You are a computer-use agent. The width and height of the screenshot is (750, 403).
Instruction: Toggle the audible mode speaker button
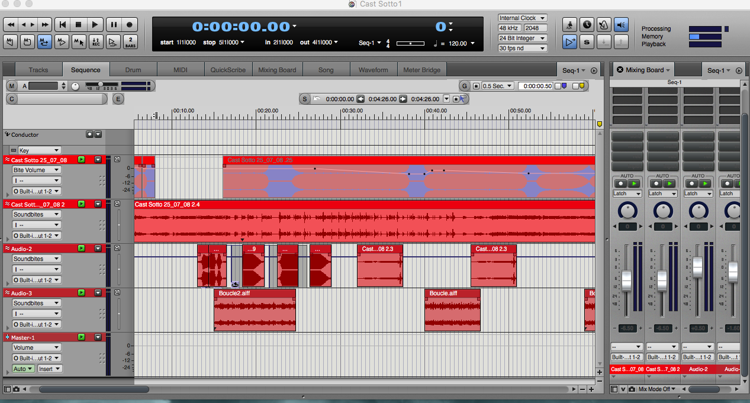click(x=620, y=25)
